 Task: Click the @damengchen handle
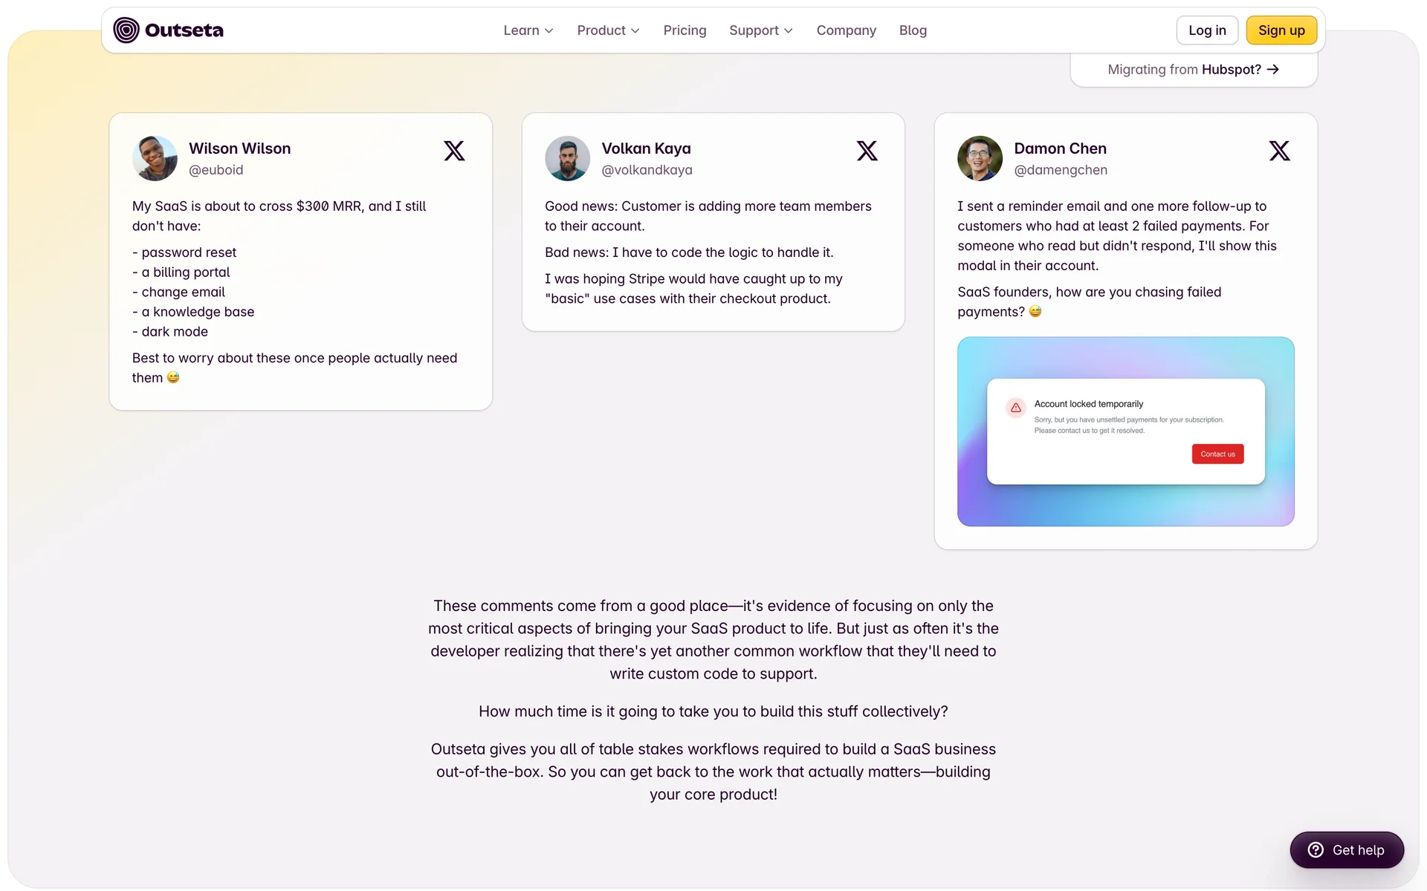(x=1061, y=170)
